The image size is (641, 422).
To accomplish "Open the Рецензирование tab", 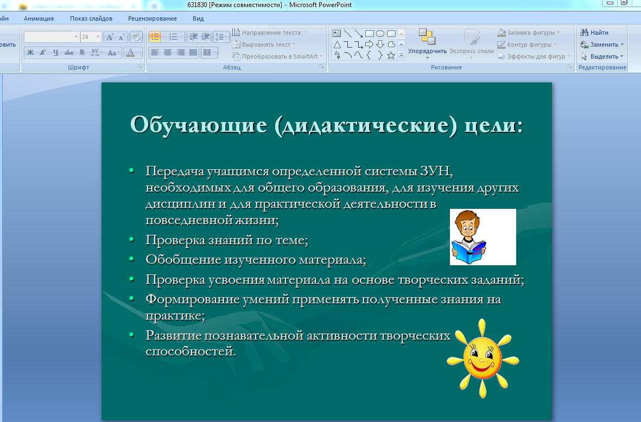I will coord(153,18).
